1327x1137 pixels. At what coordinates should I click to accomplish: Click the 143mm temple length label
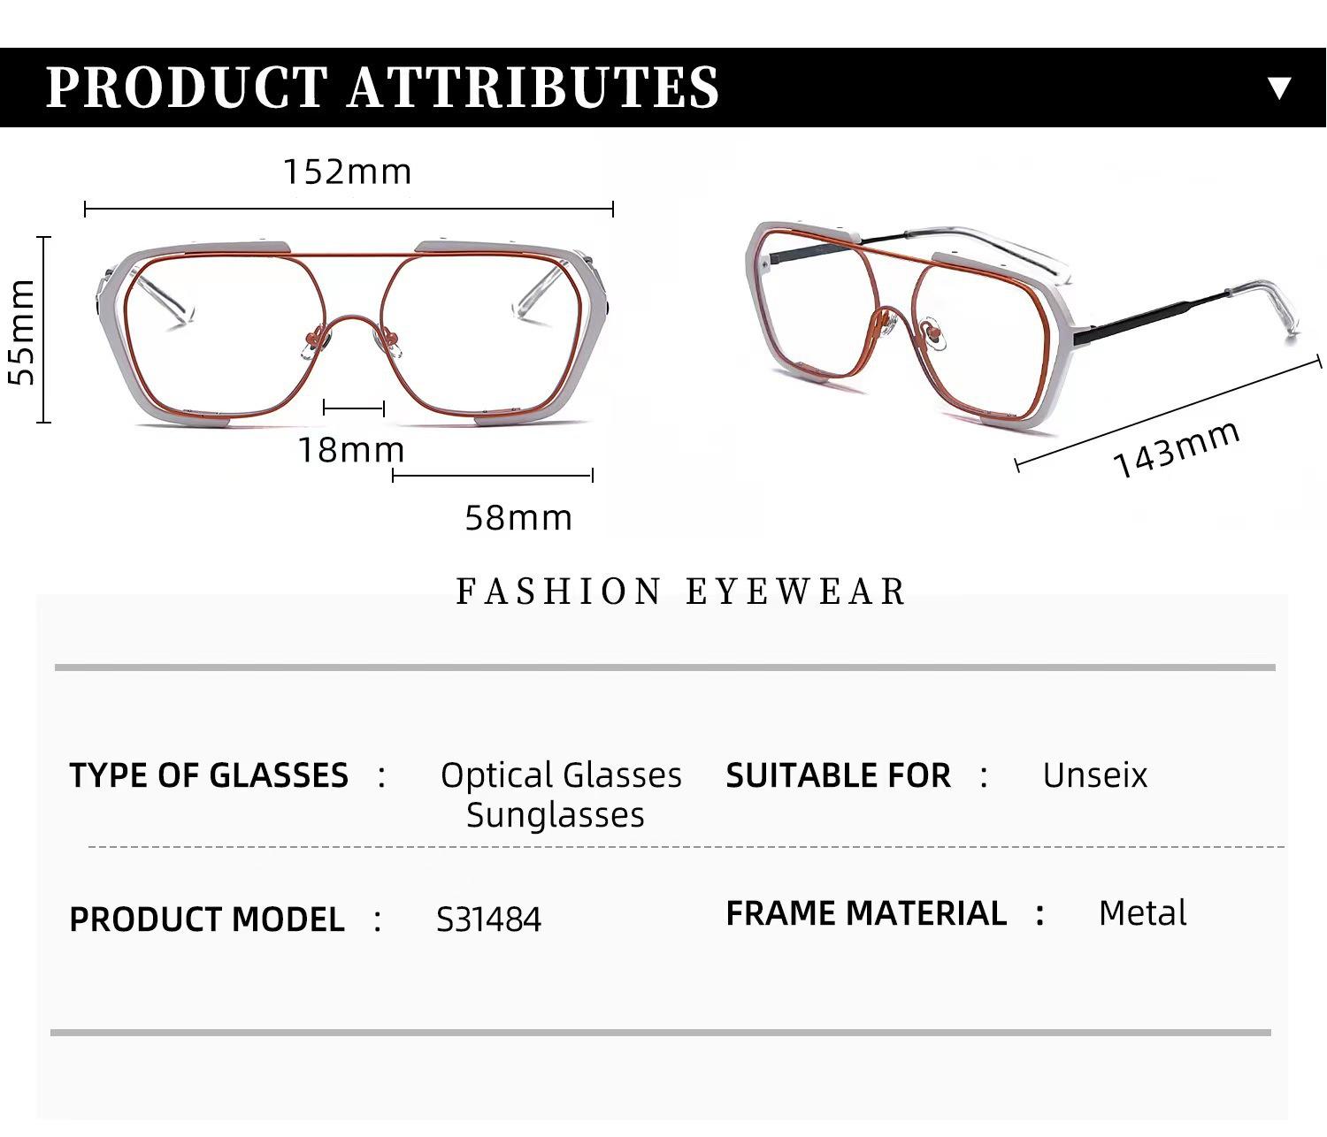(1176, 449)
